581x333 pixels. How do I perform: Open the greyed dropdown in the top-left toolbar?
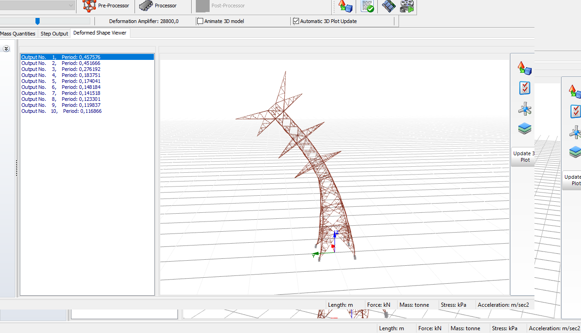point(37,5)
